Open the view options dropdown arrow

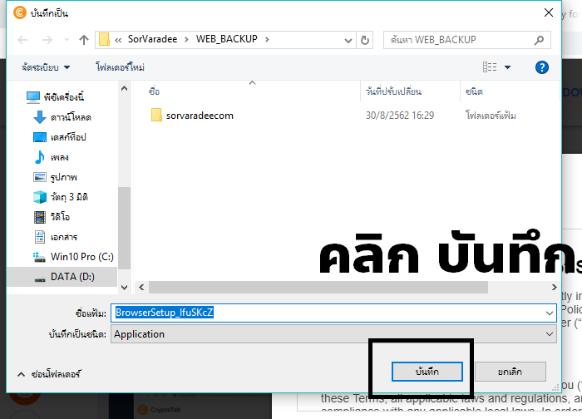(x=507, y=67)
